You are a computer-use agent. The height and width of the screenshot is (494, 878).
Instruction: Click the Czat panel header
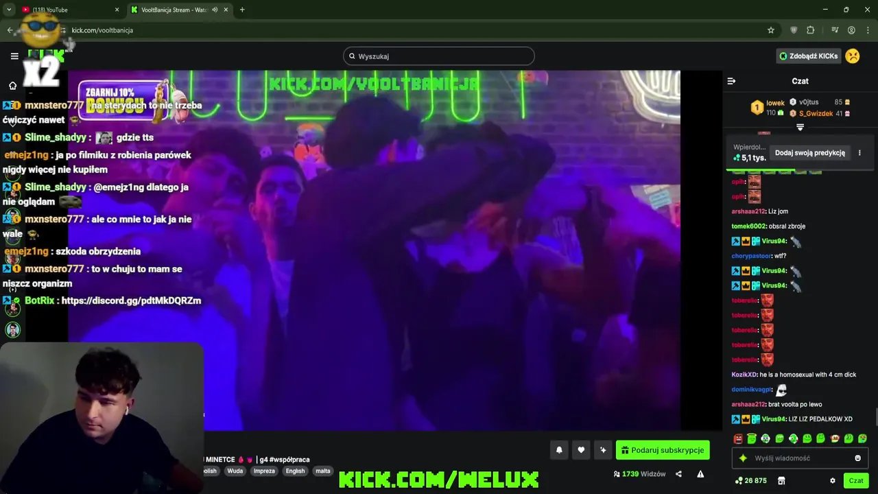pos(800,81)
